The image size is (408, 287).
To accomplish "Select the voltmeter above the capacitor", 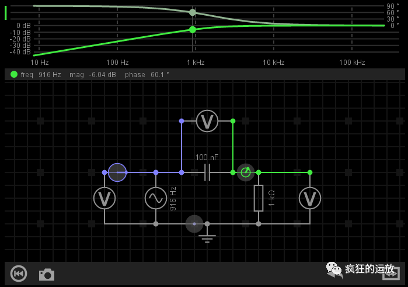I will (x=207, y=121).
